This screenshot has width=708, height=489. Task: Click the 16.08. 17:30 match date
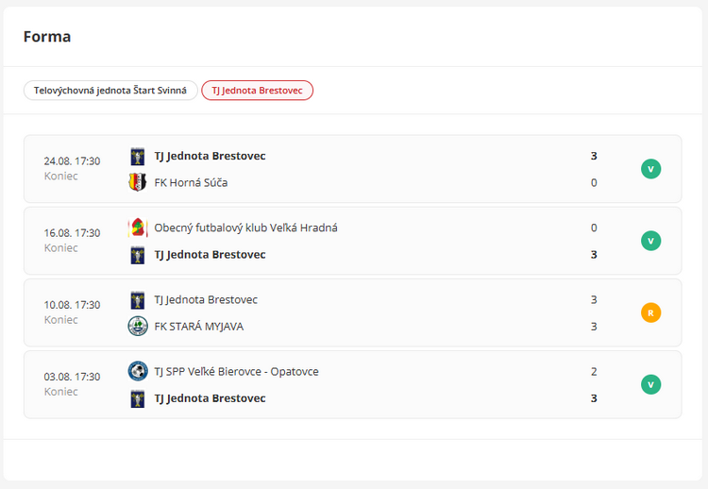click(x=72, y=233)
